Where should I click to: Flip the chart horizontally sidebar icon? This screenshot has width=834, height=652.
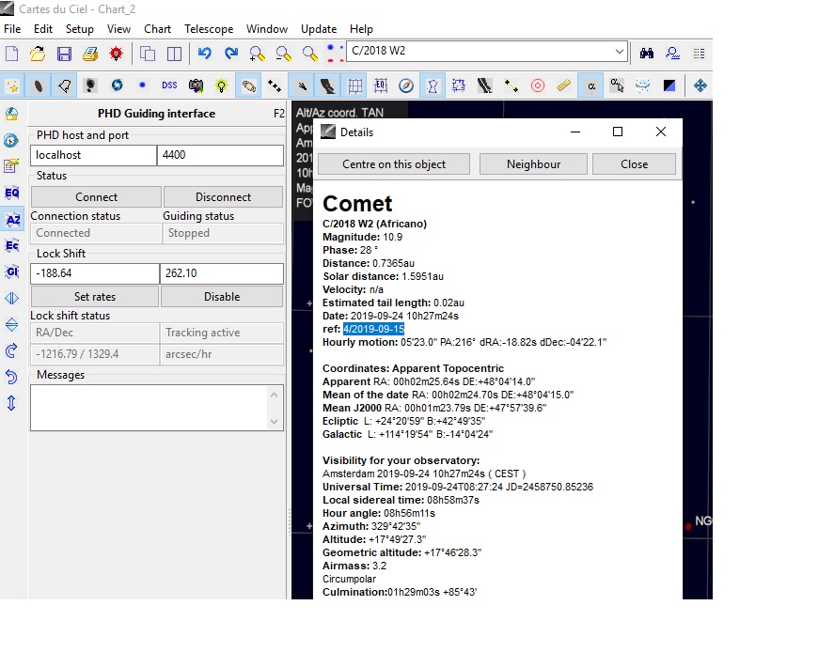click(x=11, y=298)
